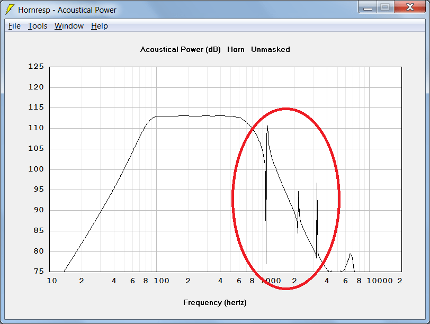Click the 95 dB axis value

pos(39,189)
